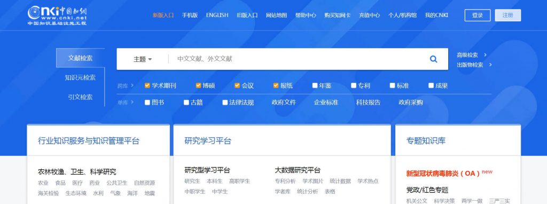Click the 登录 button
547x204 pixels.
(x=477, y=15)
